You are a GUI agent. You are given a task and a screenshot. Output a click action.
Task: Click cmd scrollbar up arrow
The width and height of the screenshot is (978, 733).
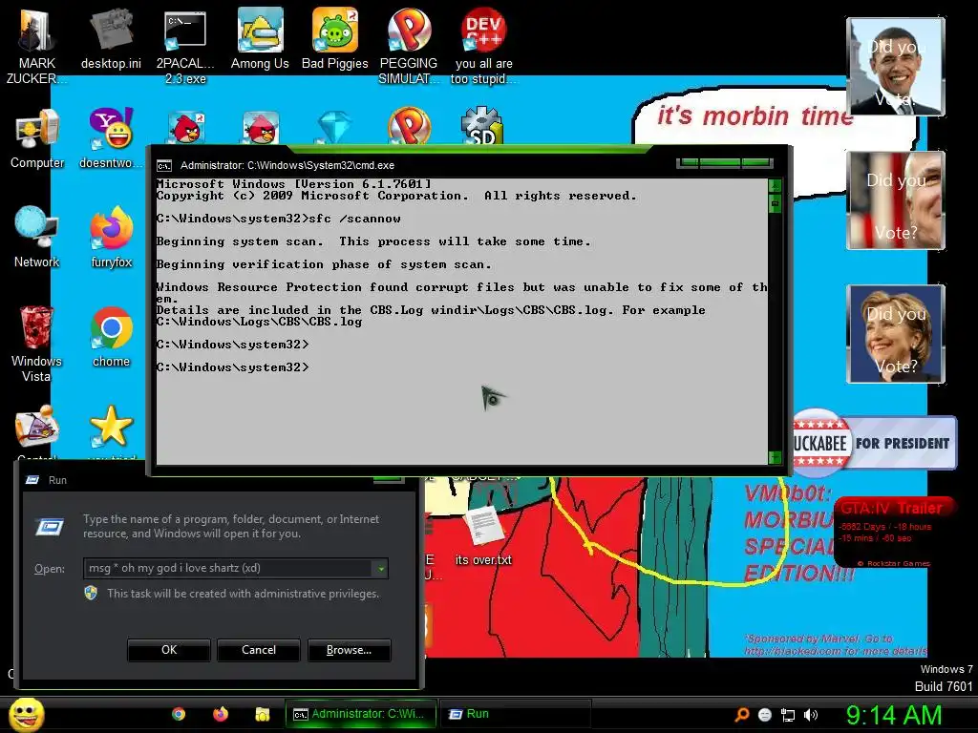click(775, 185)
